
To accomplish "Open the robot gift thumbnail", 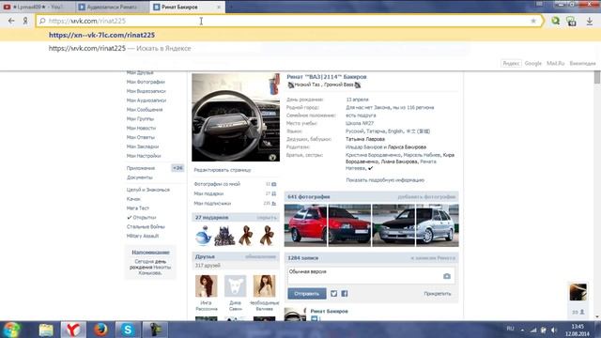I will (224, 236).
